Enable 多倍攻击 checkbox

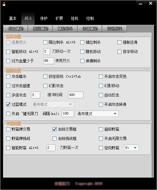click(8, 95)
